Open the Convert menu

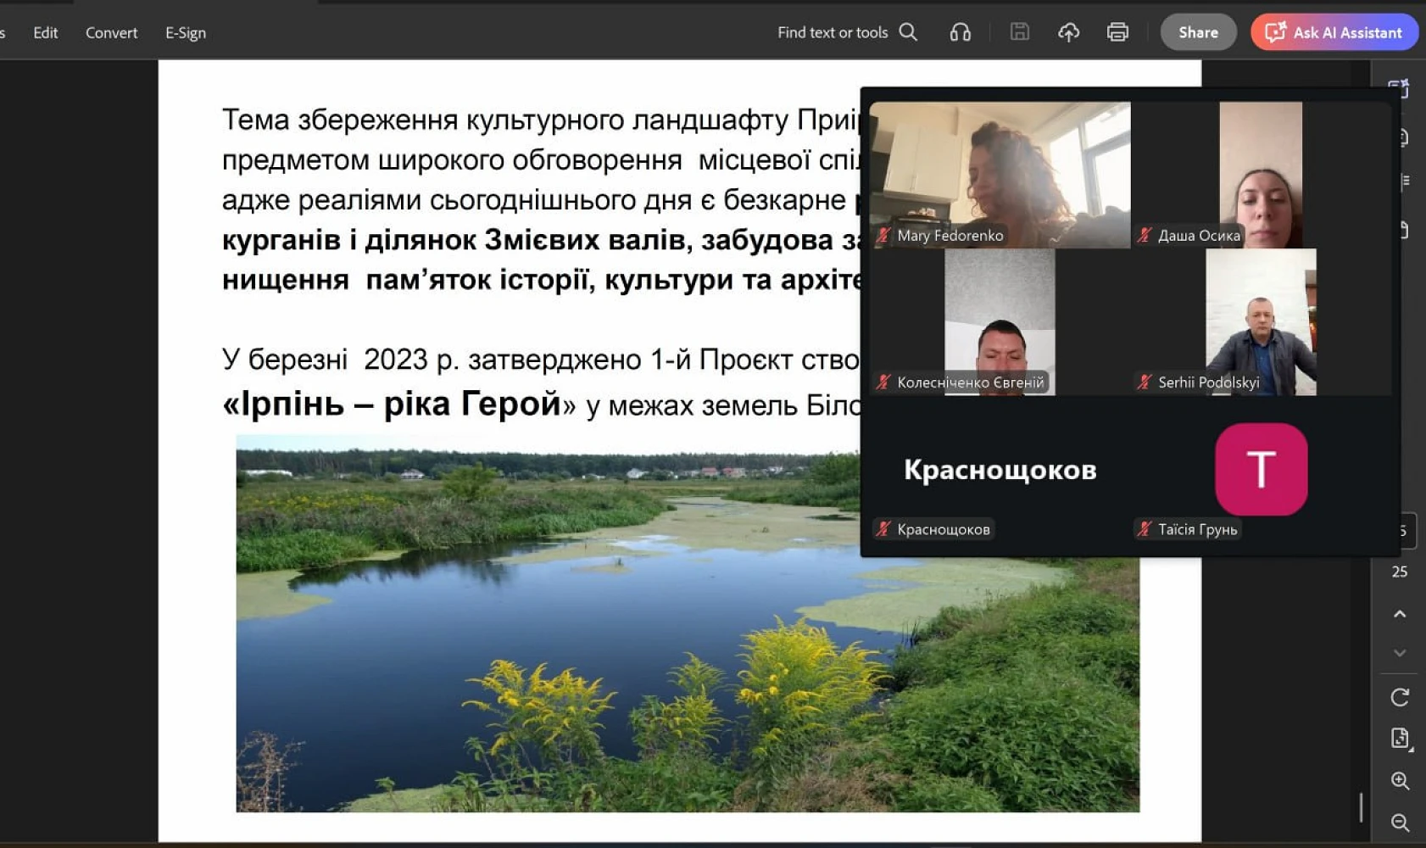111,32
